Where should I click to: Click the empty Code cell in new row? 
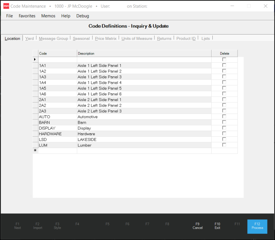(x=57, y=151)
